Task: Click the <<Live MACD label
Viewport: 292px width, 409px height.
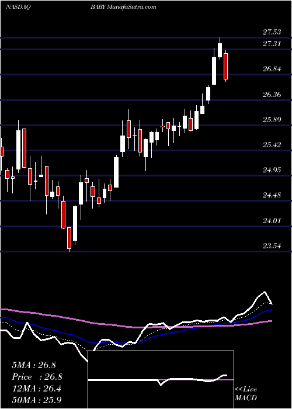Action: pos(246,393)
